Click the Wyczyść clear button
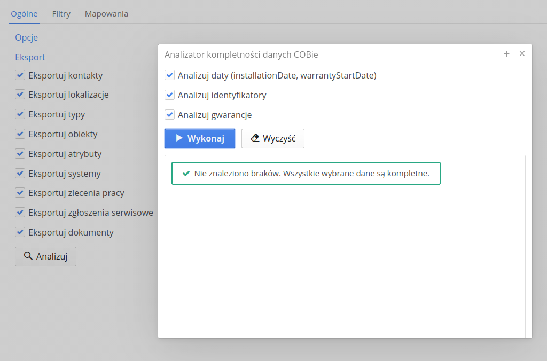The image size is (547, 361). point(272,138)
